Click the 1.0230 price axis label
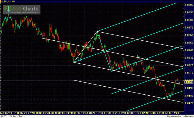The width and height of the screenshot is (194, 118). pos(189,58)
